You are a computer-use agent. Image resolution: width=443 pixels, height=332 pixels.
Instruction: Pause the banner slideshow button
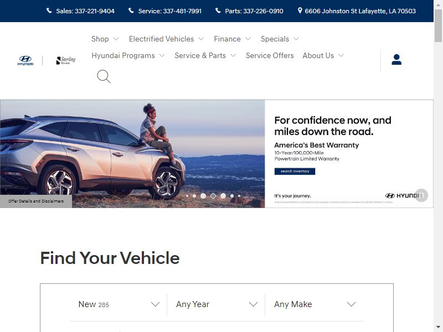(x=421, y=195)
